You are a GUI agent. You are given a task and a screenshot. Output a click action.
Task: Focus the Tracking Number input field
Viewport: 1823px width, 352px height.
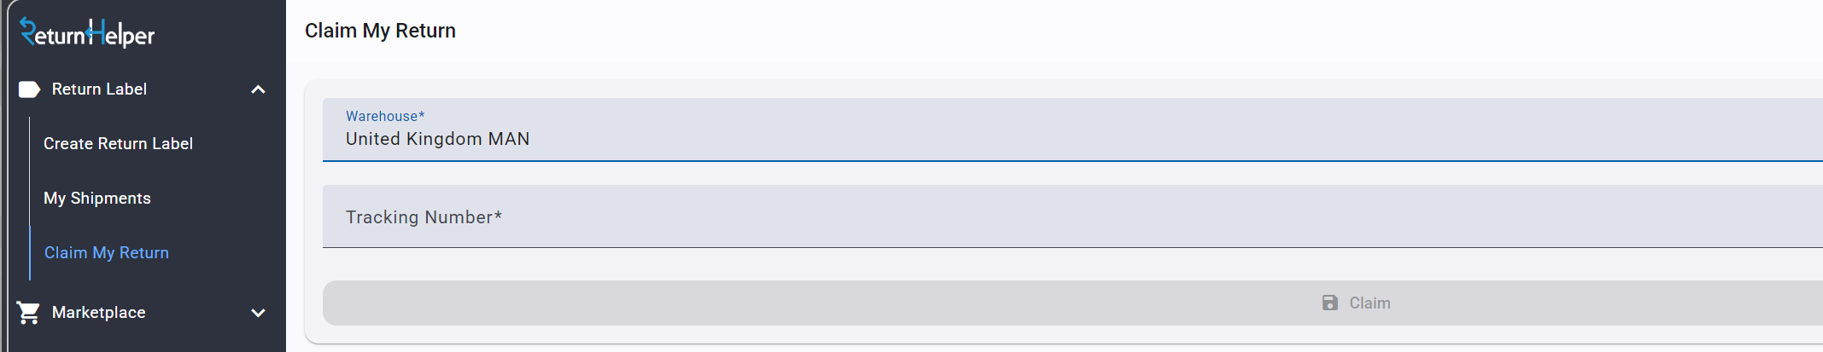coord(1067,217)
